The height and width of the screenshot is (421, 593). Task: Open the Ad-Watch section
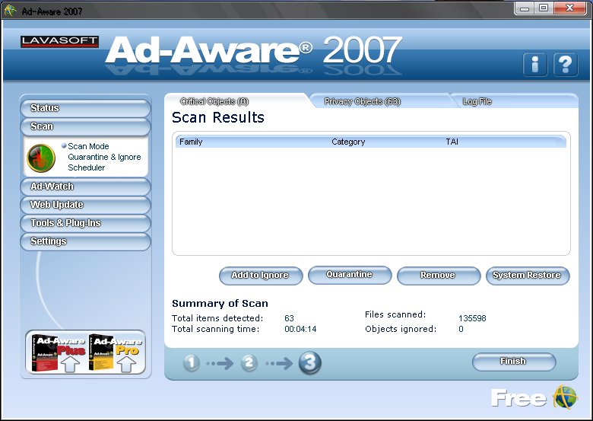[x=85, y=187]
